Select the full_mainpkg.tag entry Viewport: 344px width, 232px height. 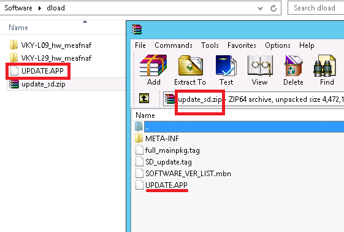click(x=172, y=150)
